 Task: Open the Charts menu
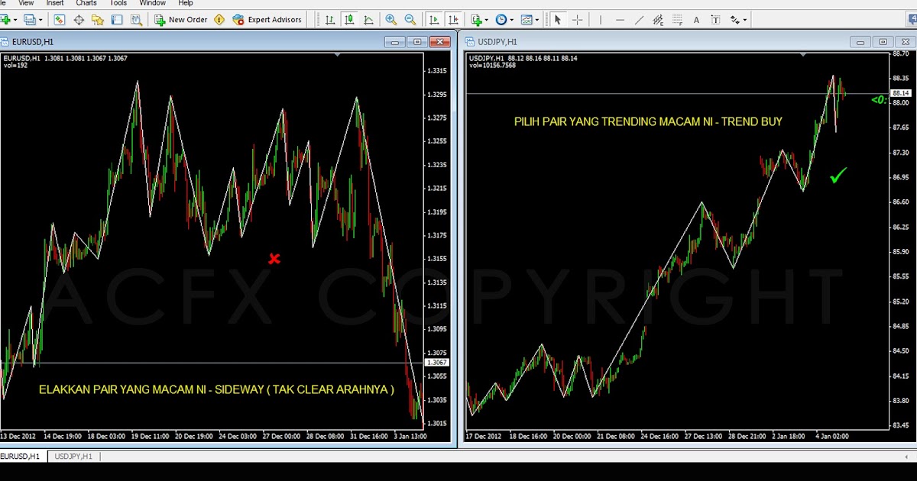86,3
